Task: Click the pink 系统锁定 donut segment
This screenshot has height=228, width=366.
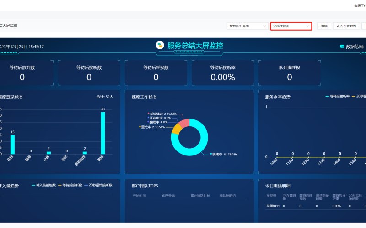Action: (x=184, y=123)
